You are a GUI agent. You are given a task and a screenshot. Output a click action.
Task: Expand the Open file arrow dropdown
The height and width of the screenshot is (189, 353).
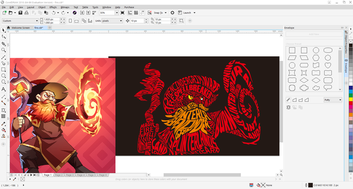tap(15, 13)
